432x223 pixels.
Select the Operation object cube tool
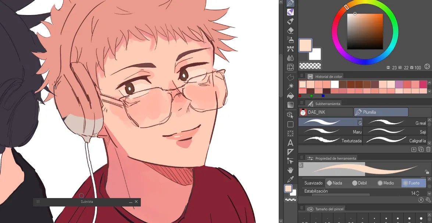[x=290, y=115]
